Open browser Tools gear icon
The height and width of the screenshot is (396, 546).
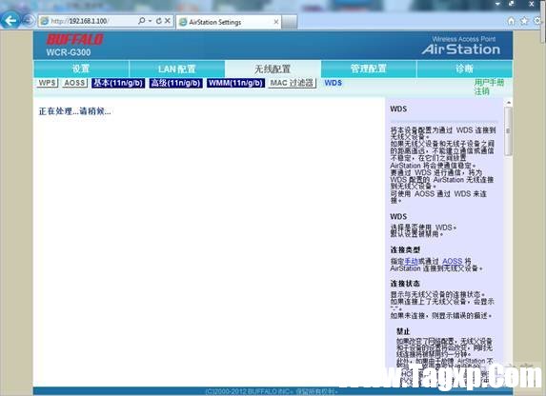[537, 21]
